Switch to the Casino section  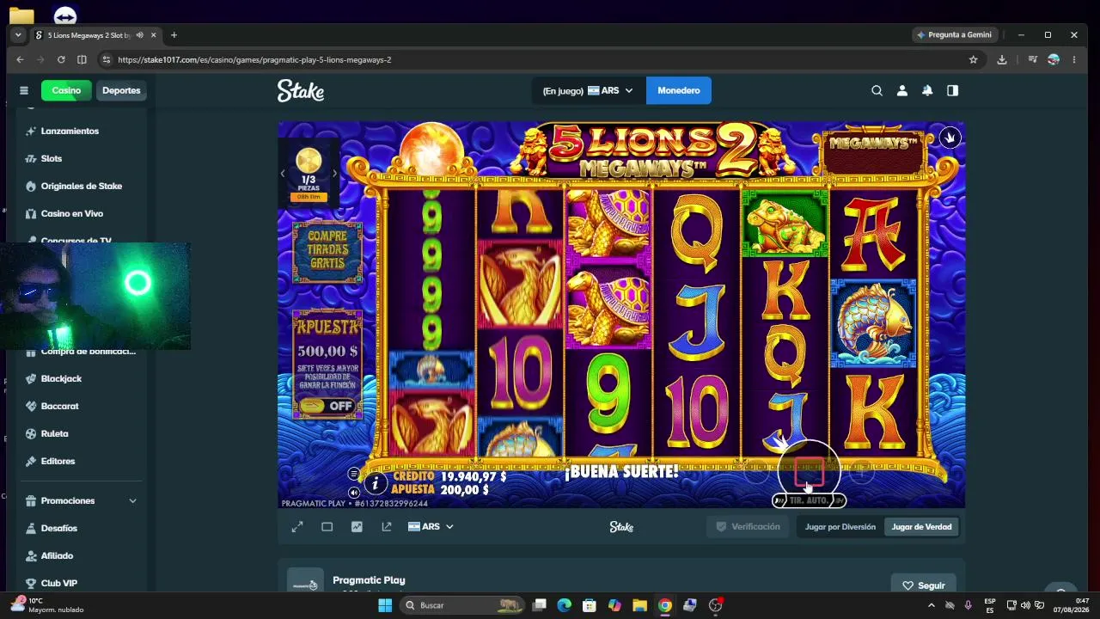[66, 90]
